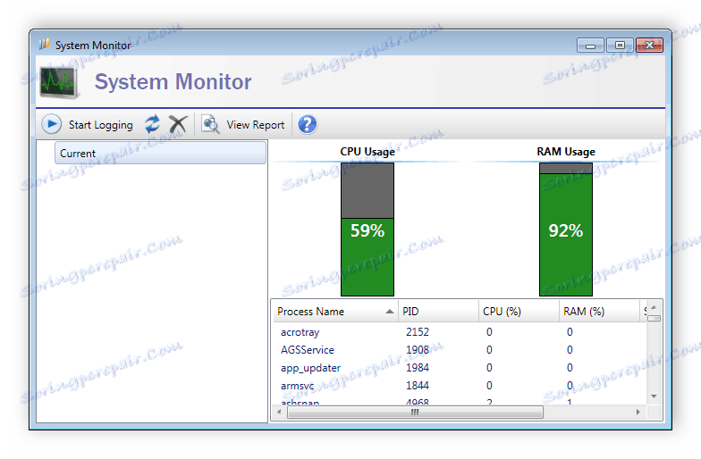Click the black X delete icon
This screenshot has height=459, width=701.
pos(178,125)
